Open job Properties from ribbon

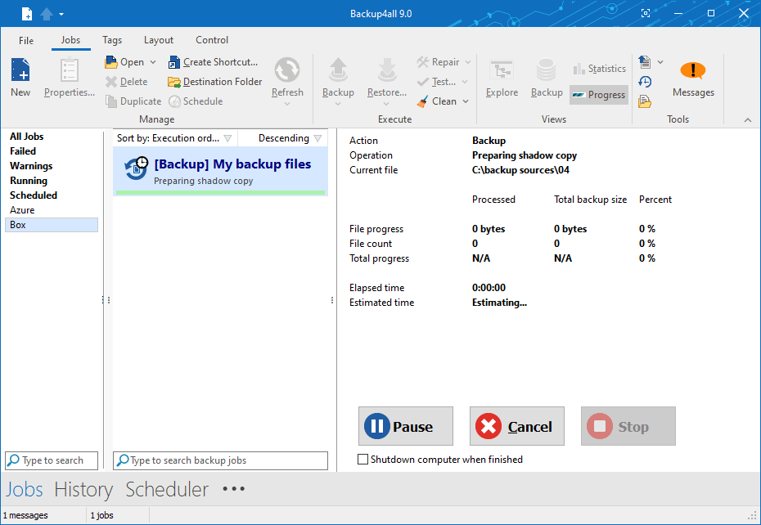click(70, 78)
